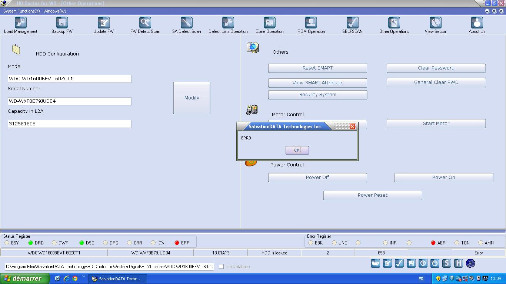Screen dimensions: 506x284
Task: Click the Power Reset button
Action: tap(373, 195)
